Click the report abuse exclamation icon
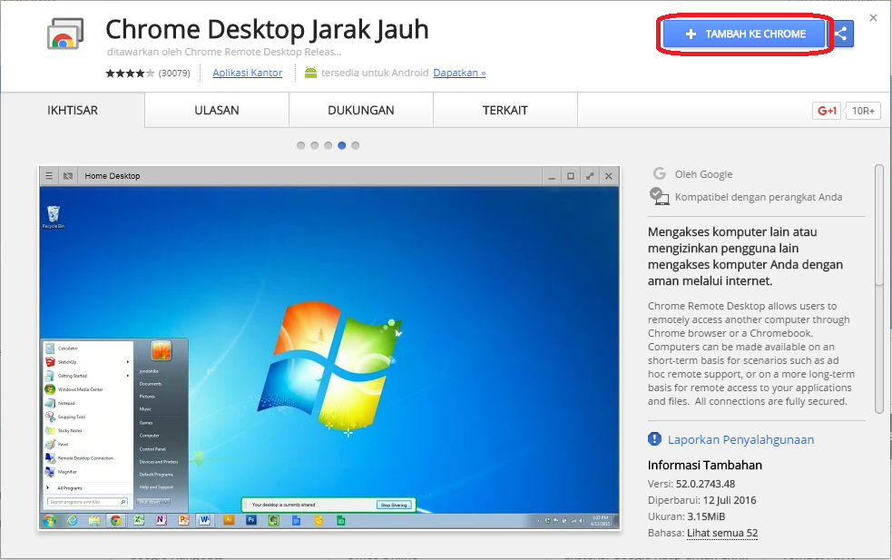Screen dimensions: 892x560 click(655, 438)
